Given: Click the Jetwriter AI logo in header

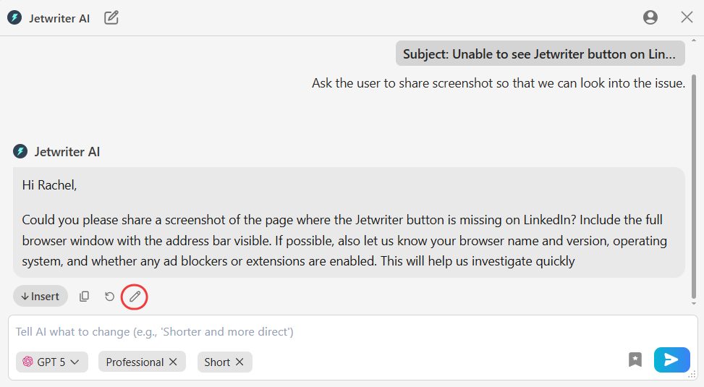Looking at the screenshot, I should point(14,18).
